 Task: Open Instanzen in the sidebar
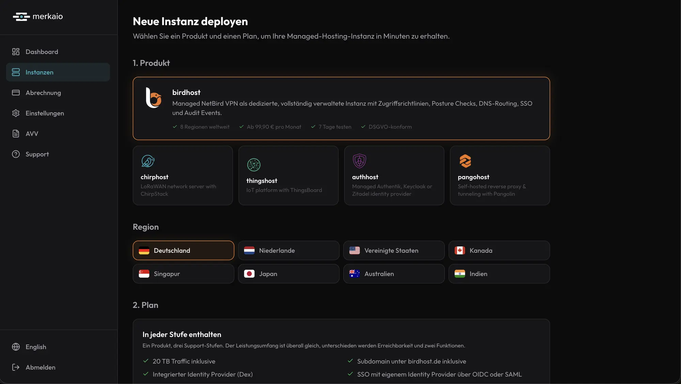coord(58,72)
